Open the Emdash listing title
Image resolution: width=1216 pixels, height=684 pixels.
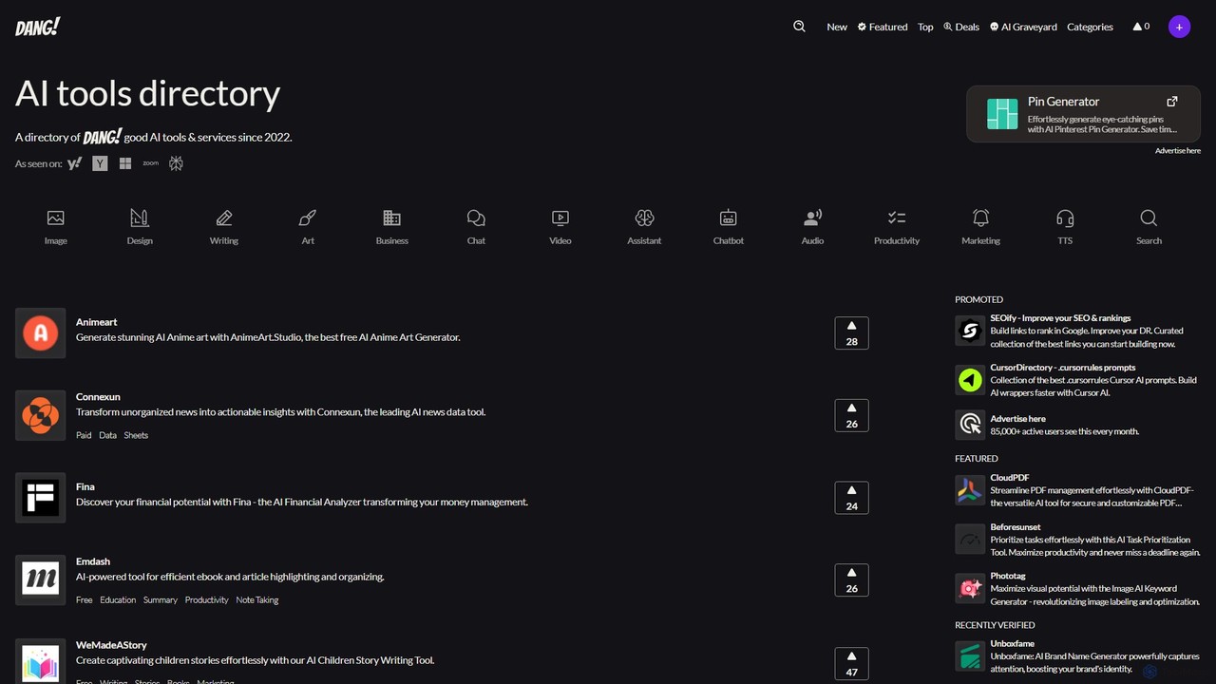(x=93, y=561)
